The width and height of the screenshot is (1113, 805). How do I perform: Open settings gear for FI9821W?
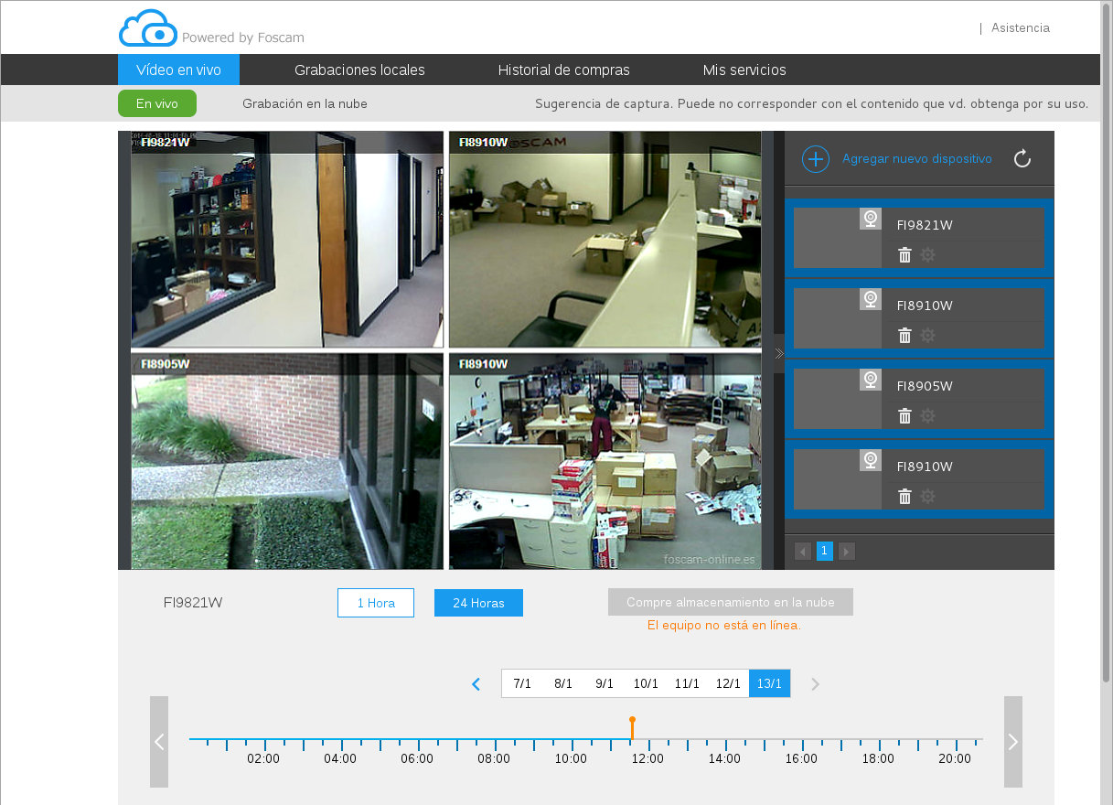[x=927, y=255]
